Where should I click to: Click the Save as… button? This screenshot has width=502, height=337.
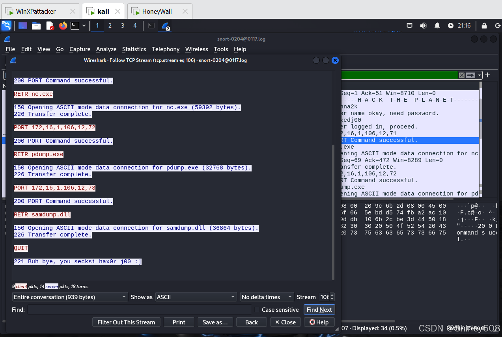(x=215, y=322)
